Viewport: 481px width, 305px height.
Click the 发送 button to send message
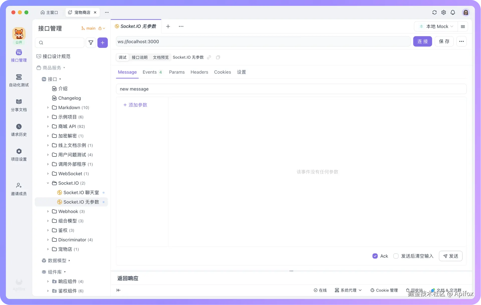pyautogui.click(x=450, y=256)
